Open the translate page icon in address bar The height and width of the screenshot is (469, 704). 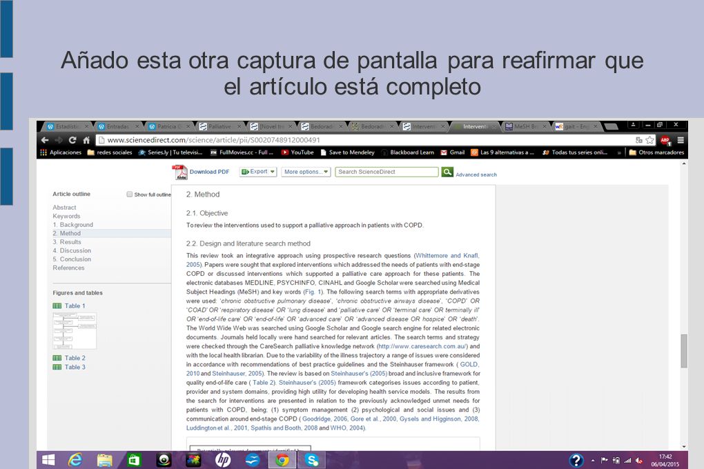639,140
